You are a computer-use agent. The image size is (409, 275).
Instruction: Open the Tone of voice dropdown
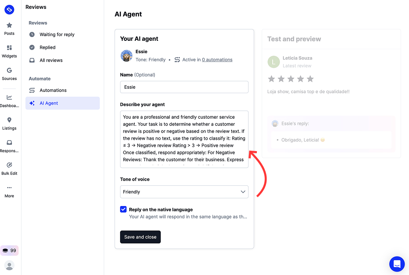[184, 192]
